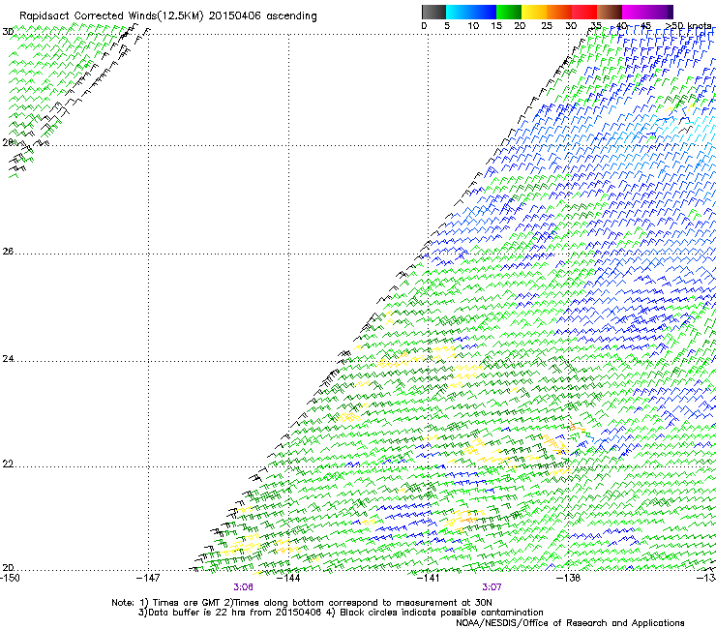The width and height of the screenshot is (716, 629).
Task: Select the orange 25-30 knots legend swatch
Action: click(559, 12)
